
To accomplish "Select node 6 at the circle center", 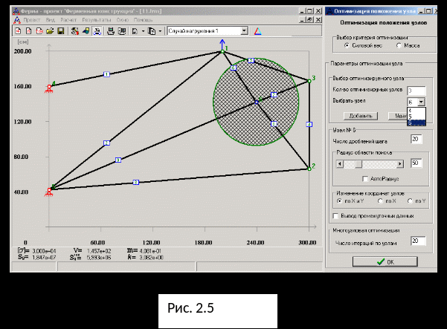I will coord(257,102).
